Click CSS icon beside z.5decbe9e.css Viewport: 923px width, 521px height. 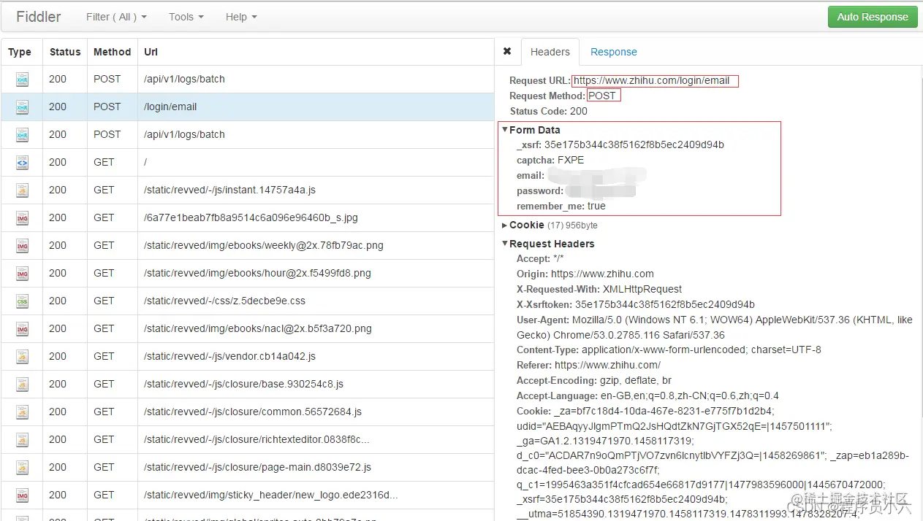click(22, 301)
